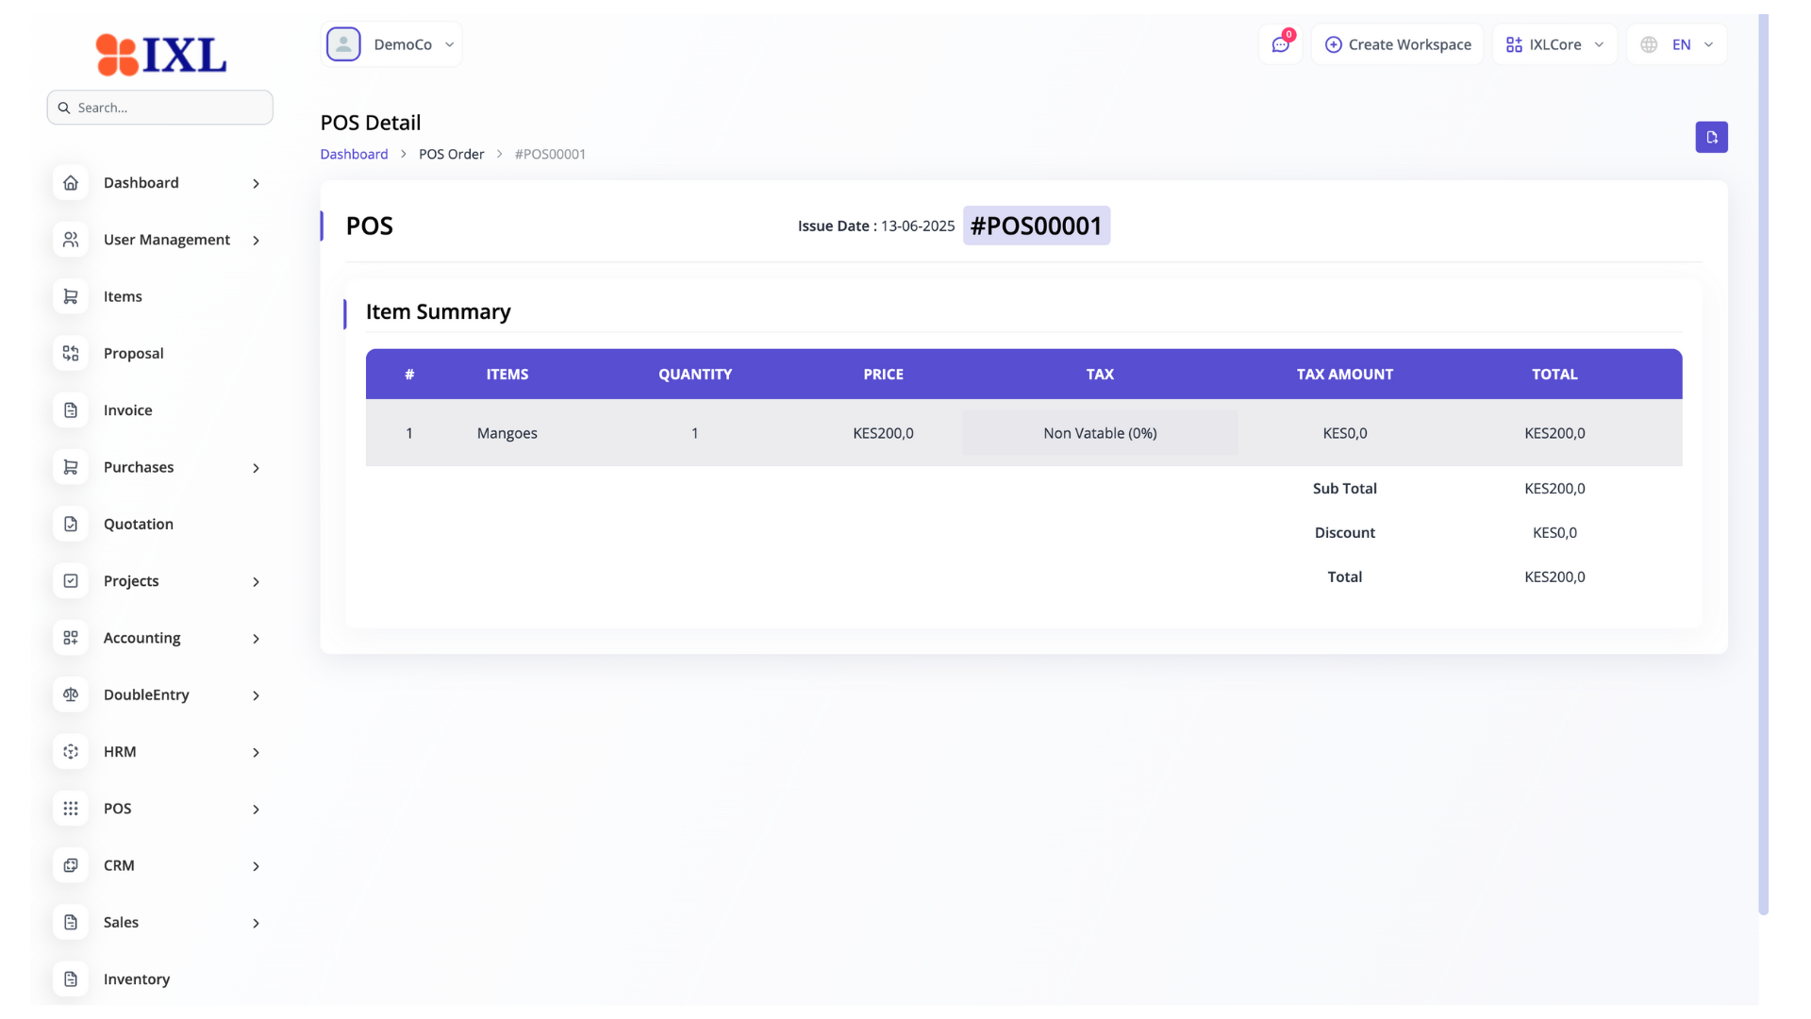Click the Mangoes item cell
This screenshot has height=1019, width=1811.
[507, 433]
